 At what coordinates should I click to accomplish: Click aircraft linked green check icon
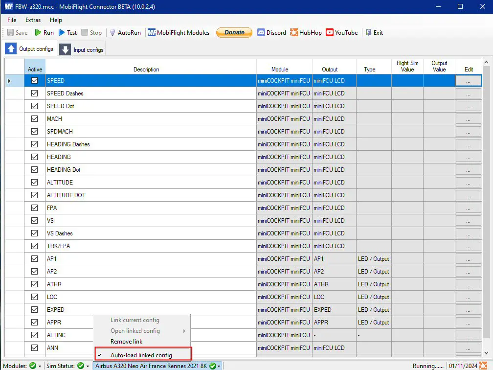tap(213, 366)
